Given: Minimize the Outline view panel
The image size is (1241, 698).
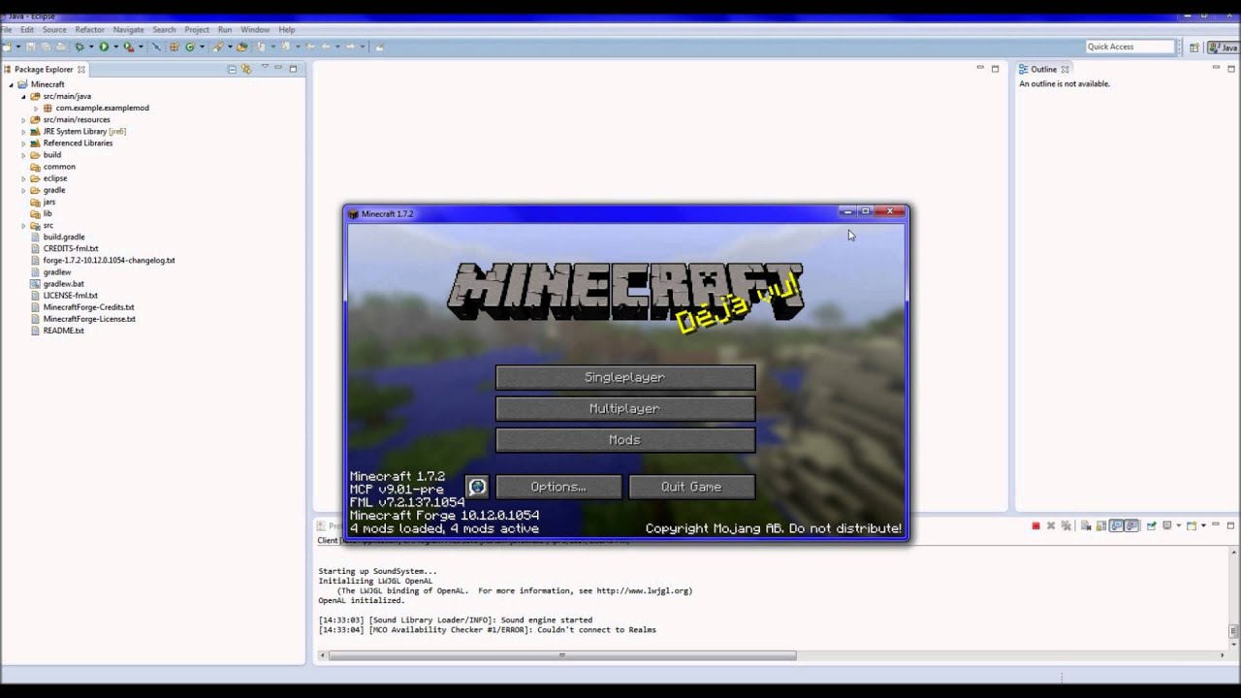Looking at the screenshot, I should [1216, 68].
